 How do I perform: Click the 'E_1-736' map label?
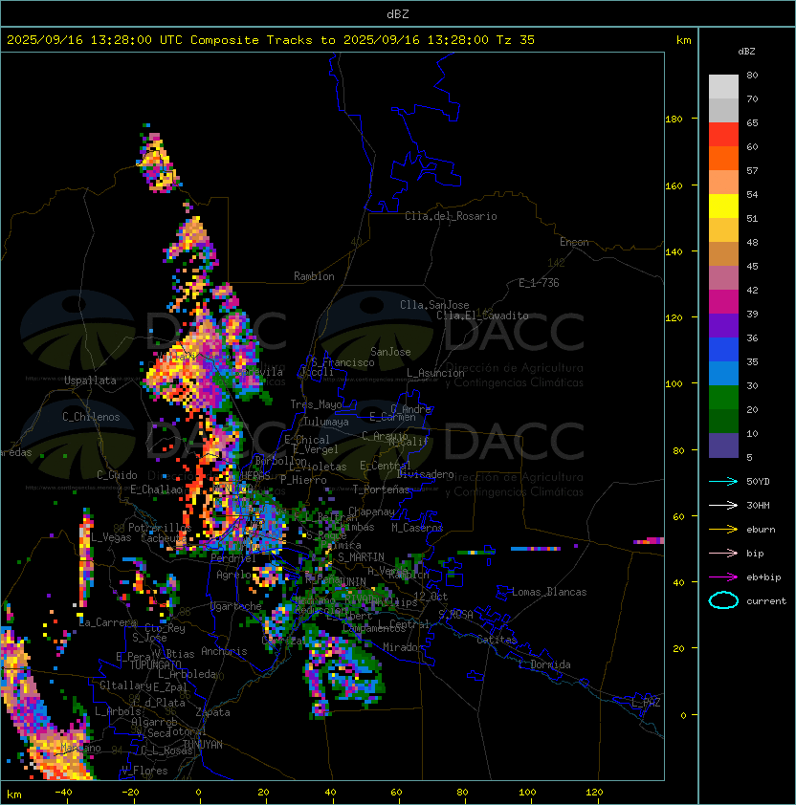coord(539,283)
